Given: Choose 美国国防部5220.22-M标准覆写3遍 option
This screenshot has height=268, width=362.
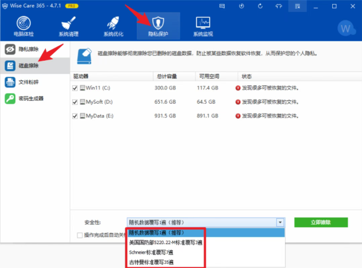Looking at the screenshot, I should click(166, 243).
